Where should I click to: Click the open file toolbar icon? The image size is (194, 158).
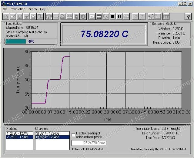[x=13, y=16]
